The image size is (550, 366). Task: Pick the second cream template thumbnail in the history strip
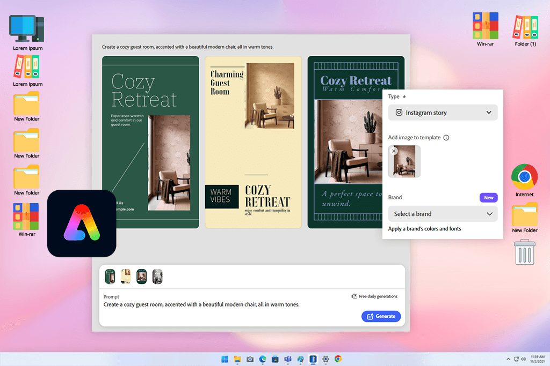tap(126, 277)
